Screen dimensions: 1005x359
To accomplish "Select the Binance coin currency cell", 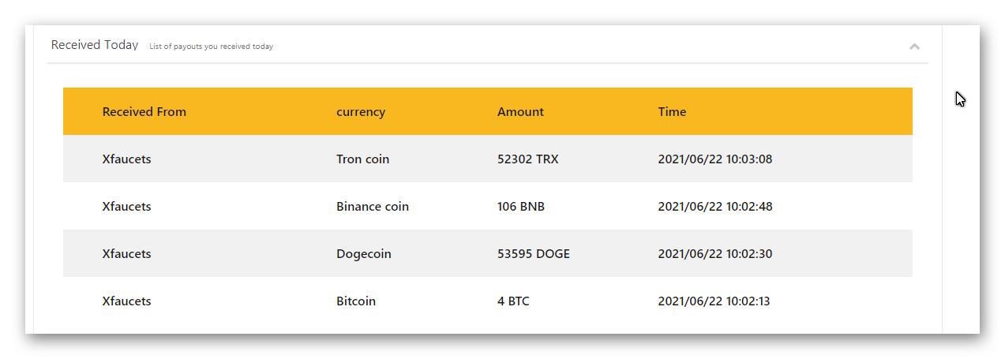I will coord(372,207).
